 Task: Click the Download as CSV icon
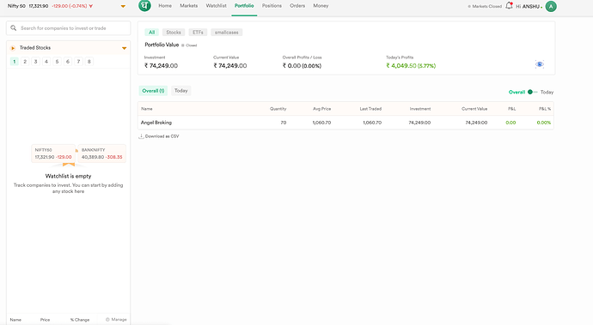click(x=141, y=136)
